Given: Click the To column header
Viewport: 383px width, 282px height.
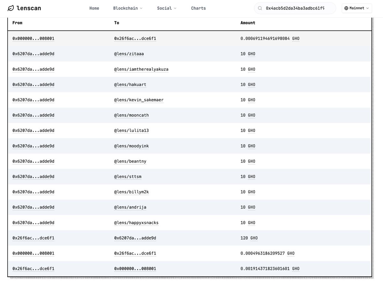Looking at the screenshot, I should click(116, 23).
